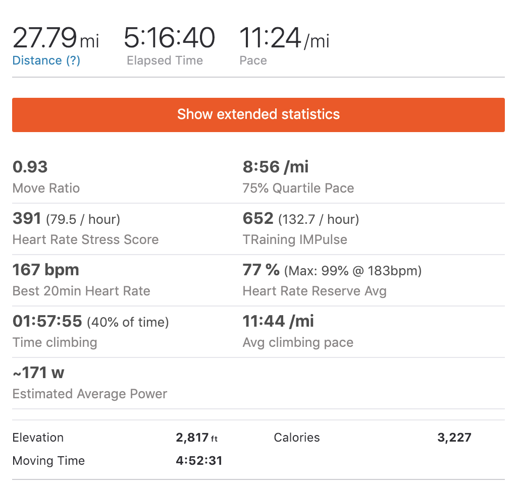Select the 01:57:55 time climbing value

point(47,321)
